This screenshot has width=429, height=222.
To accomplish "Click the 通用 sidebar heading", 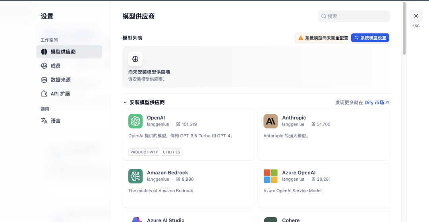I will pos(45,109).
